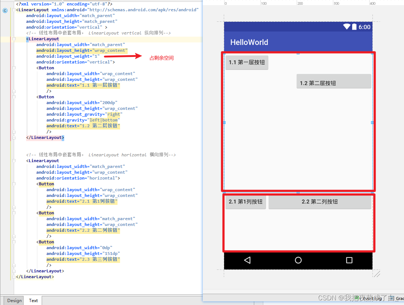Click the <?xml version declaration line
The height and width of the screenshot is (305, 404).
64,4
